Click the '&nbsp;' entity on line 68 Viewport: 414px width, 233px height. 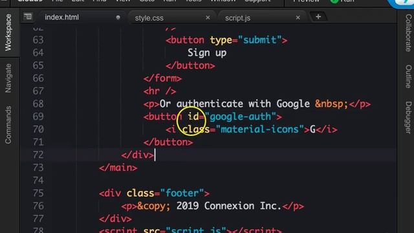(x=332, y=104)
